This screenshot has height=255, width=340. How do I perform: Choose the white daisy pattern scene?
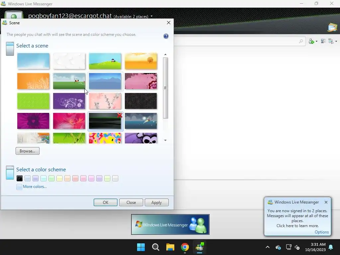69,61
